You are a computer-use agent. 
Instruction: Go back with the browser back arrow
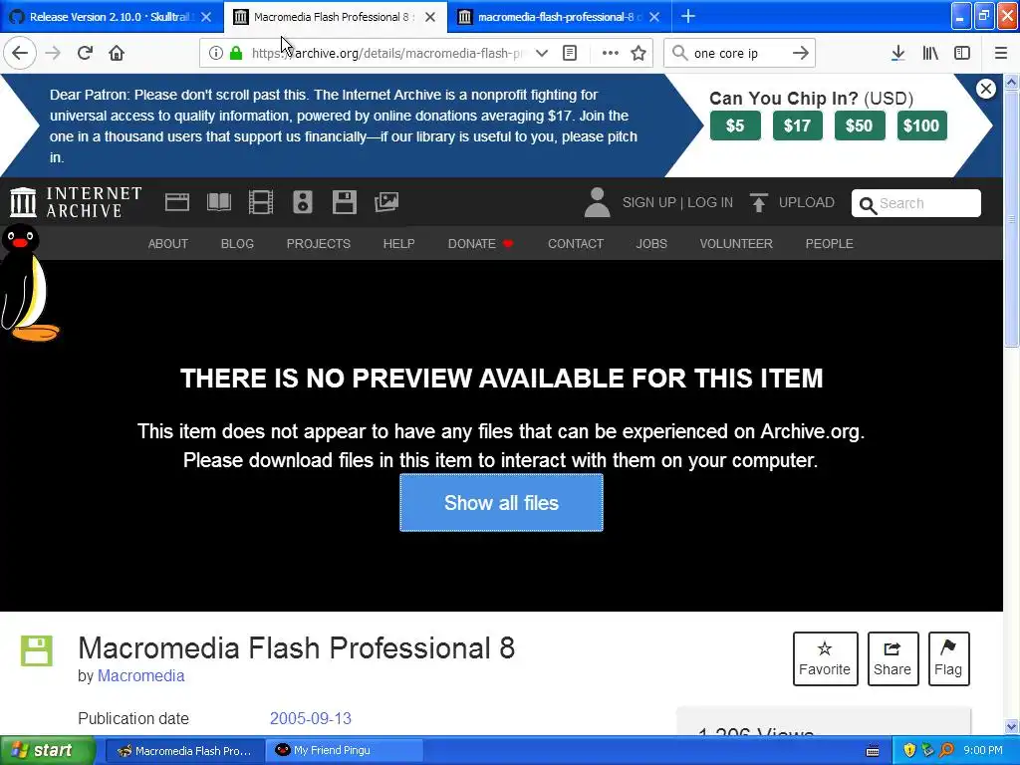point(20,53)
